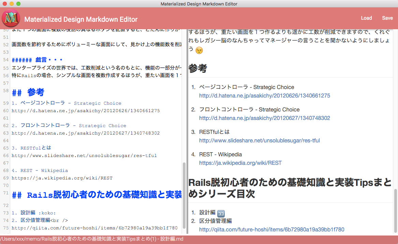Click editor line '2. 区分値管理編<br />'
This screenshot has height=244, width=398.
40,220
